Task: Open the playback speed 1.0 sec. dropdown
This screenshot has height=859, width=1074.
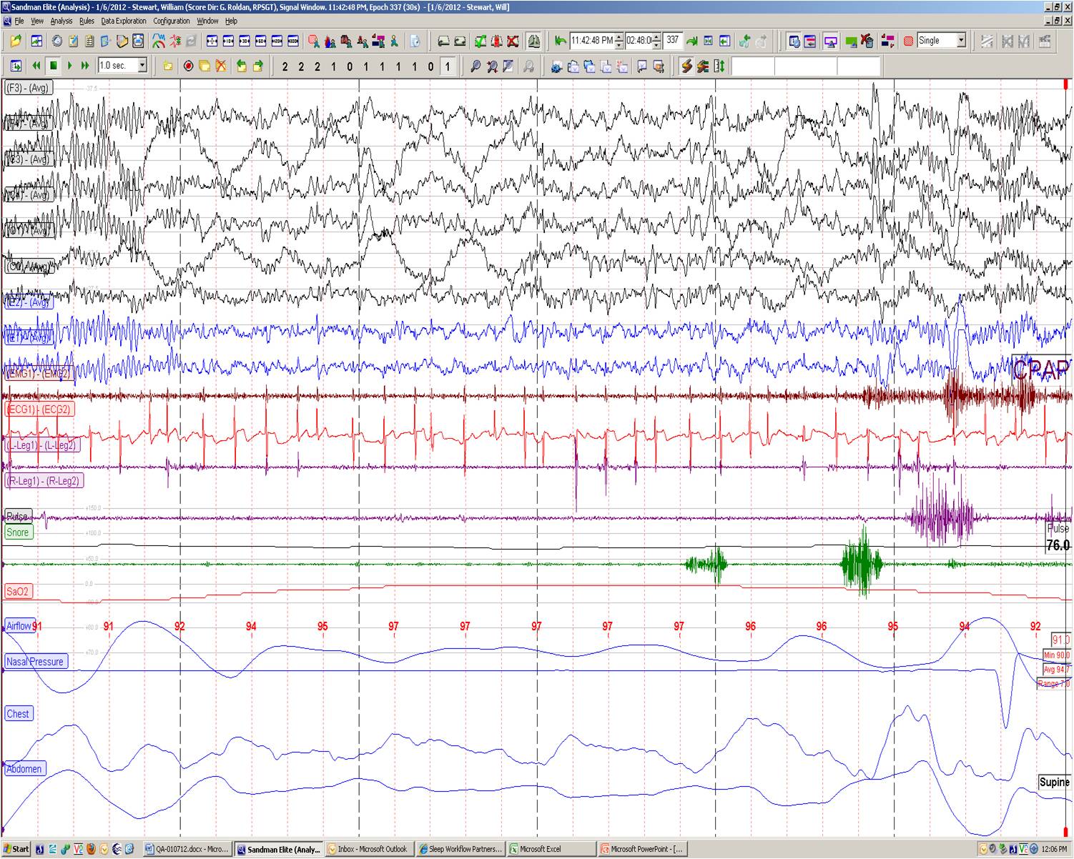Action: [x=142, y=66]
